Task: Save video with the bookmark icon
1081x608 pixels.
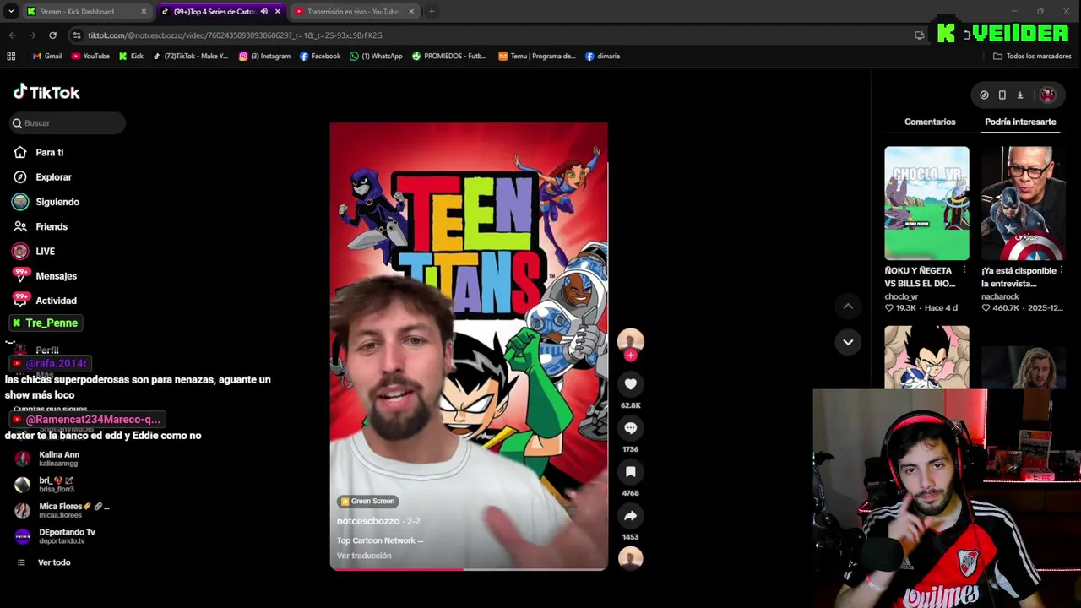Action: tap(630, 472)
